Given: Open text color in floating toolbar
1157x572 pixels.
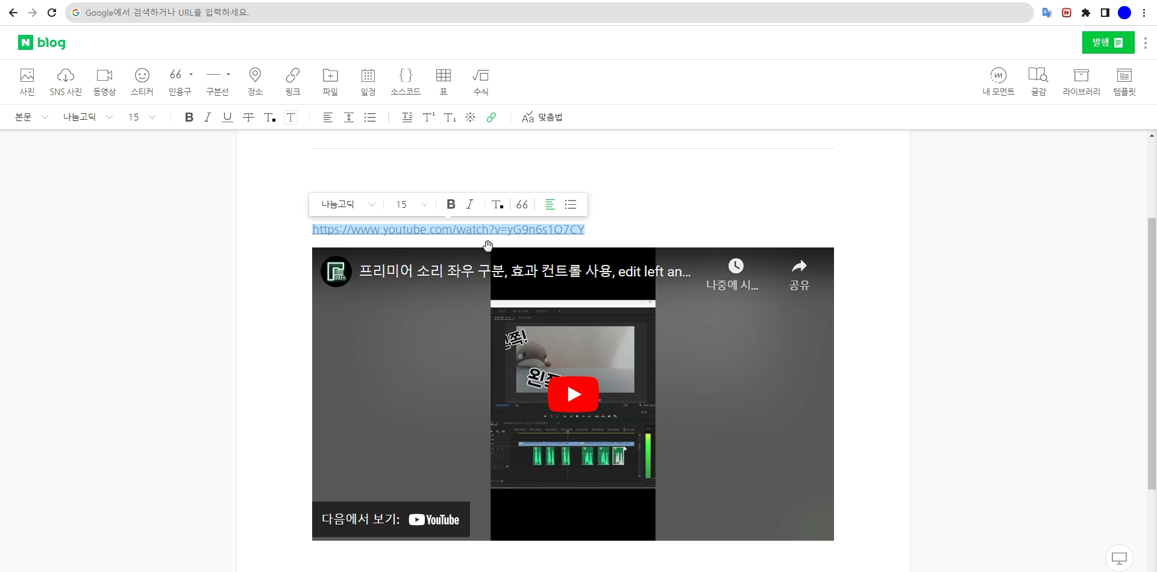Looking at the screenshot, I should 497,205.
